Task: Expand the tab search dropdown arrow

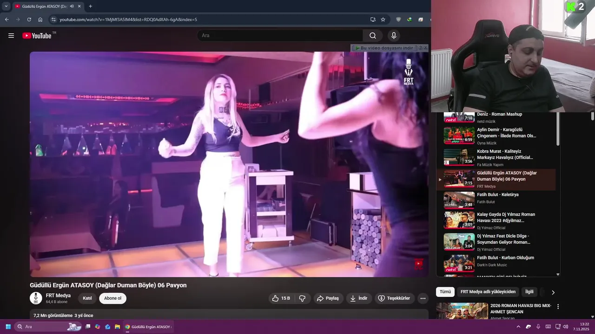Action: (6, 6)
